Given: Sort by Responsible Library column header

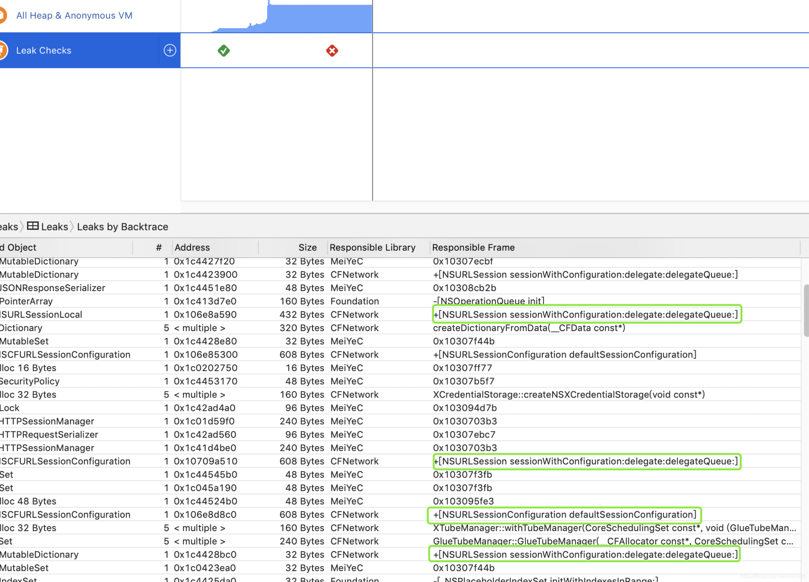Looking at the screenshot, I should pyautogui.click(x=372, y=247).
